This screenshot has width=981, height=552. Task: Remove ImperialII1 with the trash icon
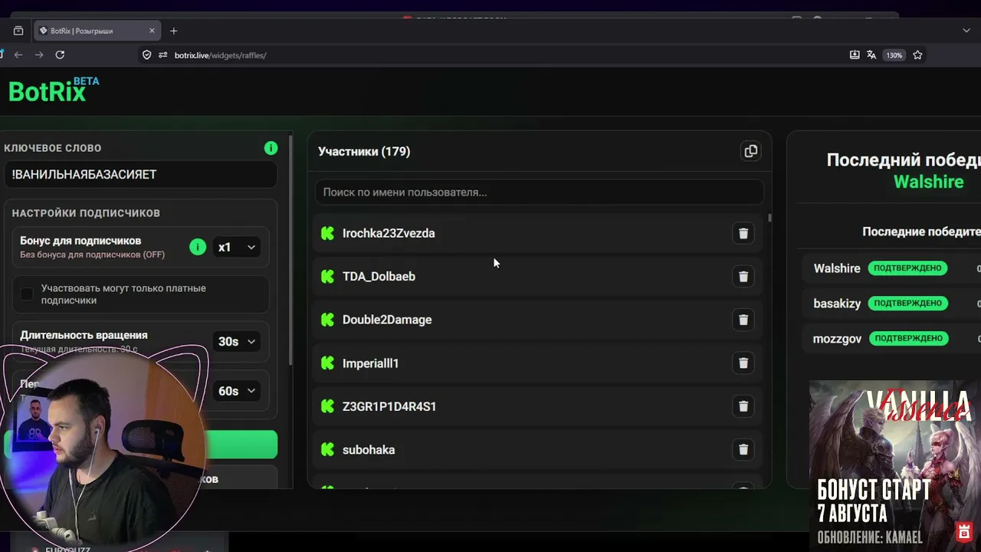pyautogui.click(x=743, y=363)
